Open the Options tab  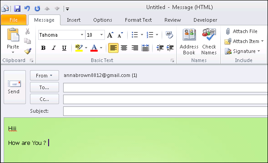click(x=103, y=20)
